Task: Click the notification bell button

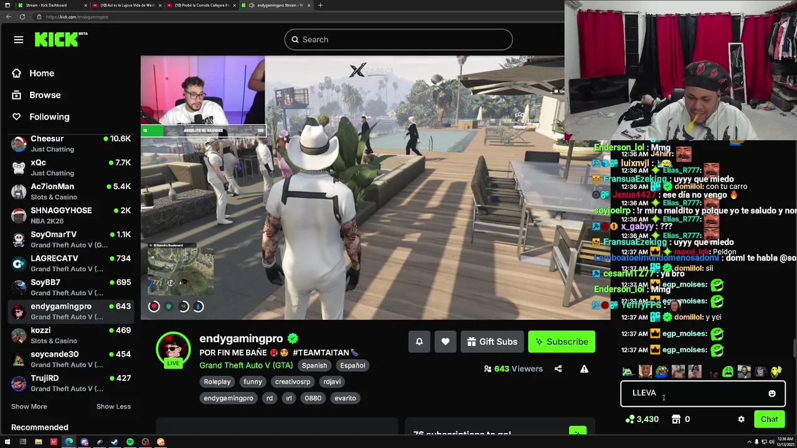Action: 419,342
